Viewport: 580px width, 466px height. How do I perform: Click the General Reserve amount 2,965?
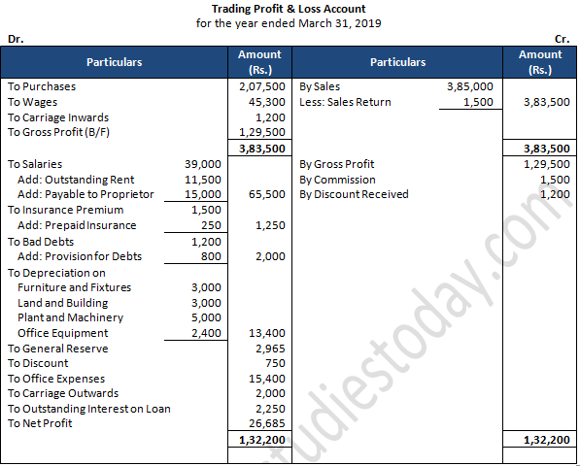tap(270, 349)
